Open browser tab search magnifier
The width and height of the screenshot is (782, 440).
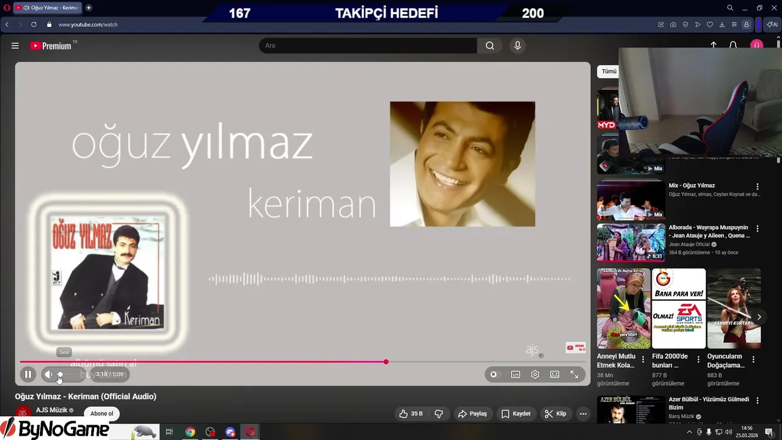tap(730, 8)
